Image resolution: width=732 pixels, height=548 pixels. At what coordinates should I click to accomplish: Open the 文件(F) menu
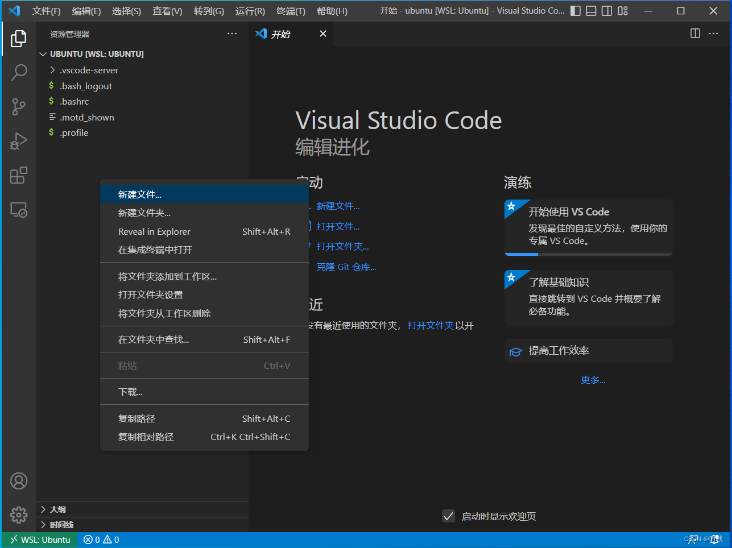[47, 11]
